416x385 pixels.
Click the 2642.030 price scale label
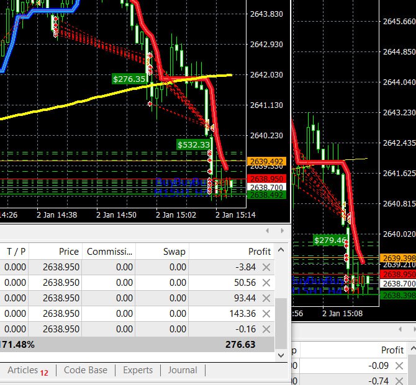pyautogui.click(x=266, y=75)
